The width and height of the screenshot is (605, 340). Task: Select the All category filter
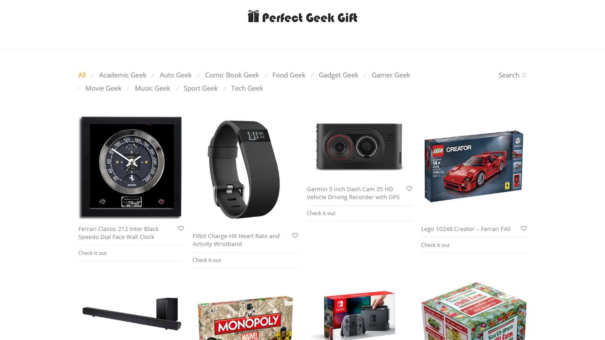pyautogui.click(x=82, y=75)
